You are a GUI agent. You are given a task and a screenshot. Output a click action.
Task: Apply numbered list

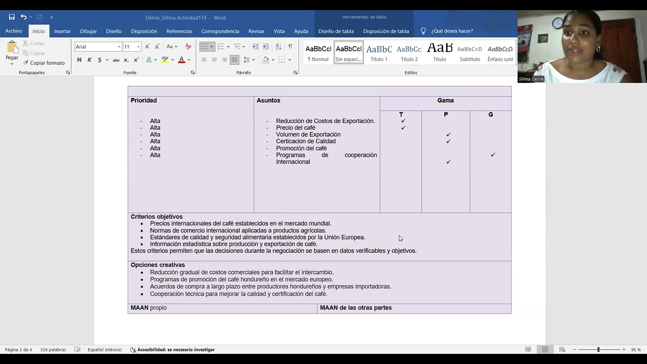coord(220,47)
